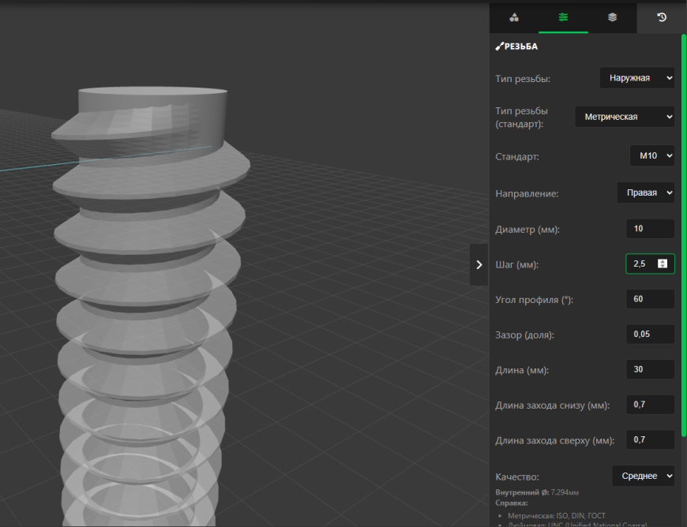
Task: Click the 'Зазор (доля)' input field
Action: pos(650,334)
